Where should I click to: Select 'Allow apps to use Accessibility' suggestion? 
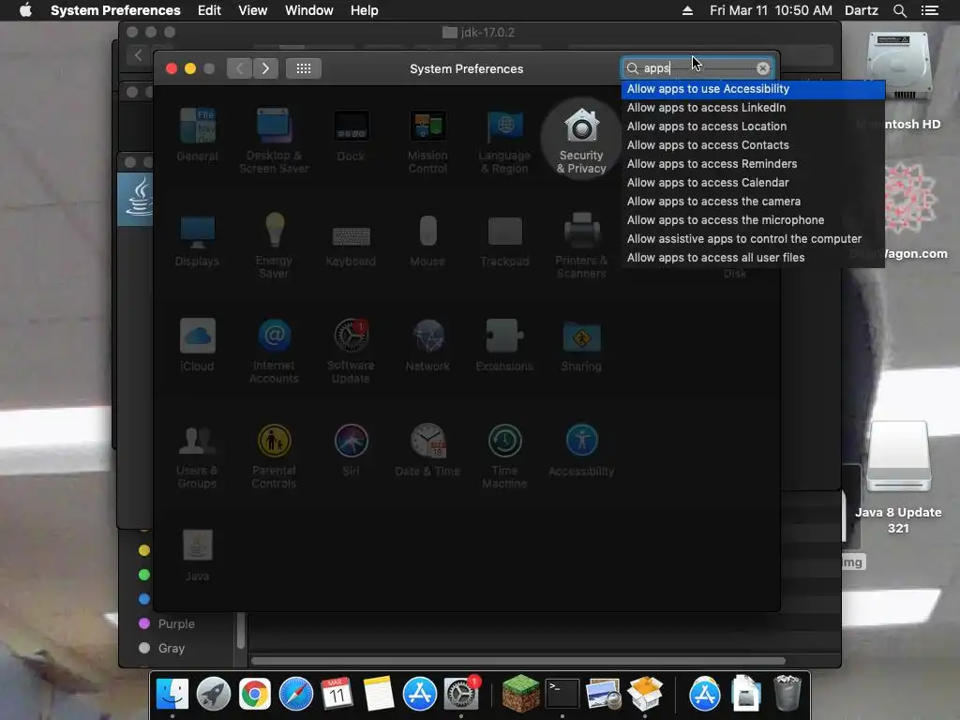point(753,89)
